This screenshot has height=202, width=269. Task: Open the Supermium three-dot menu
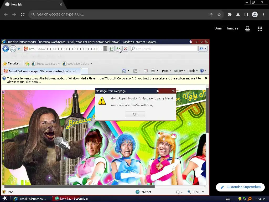263,15
